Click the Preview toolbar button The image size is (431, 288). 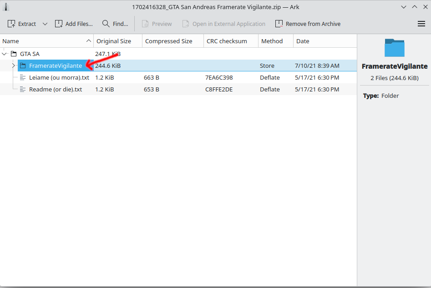click(x=157, y=24)
